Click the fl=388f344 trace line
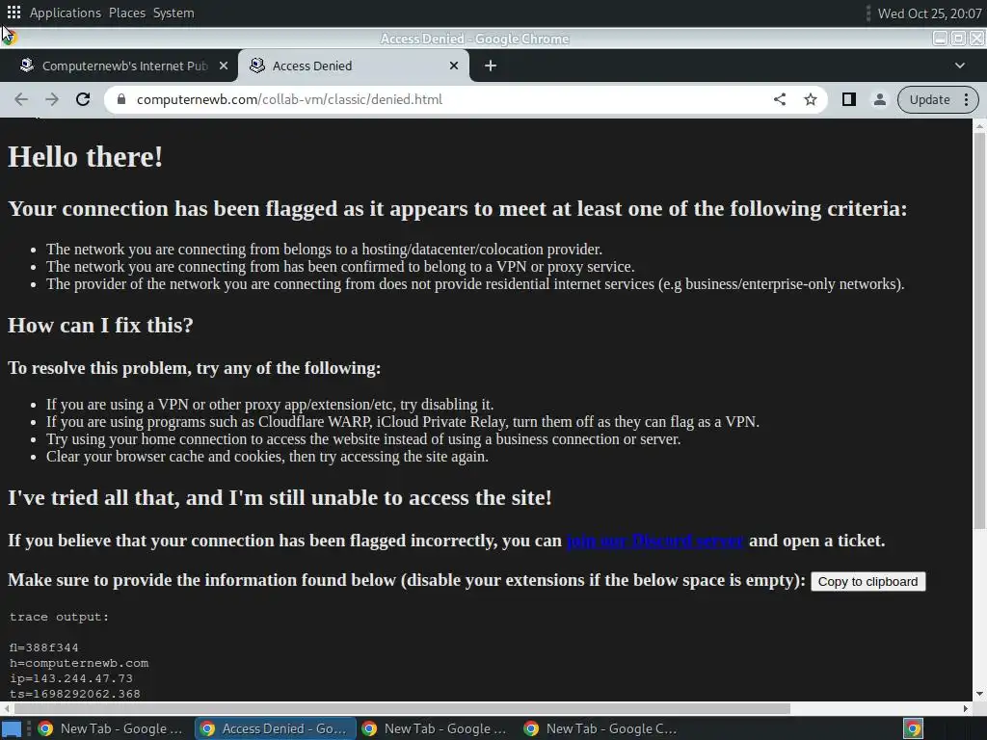Viewport: 987px width, 740px height. pos(44,647)
